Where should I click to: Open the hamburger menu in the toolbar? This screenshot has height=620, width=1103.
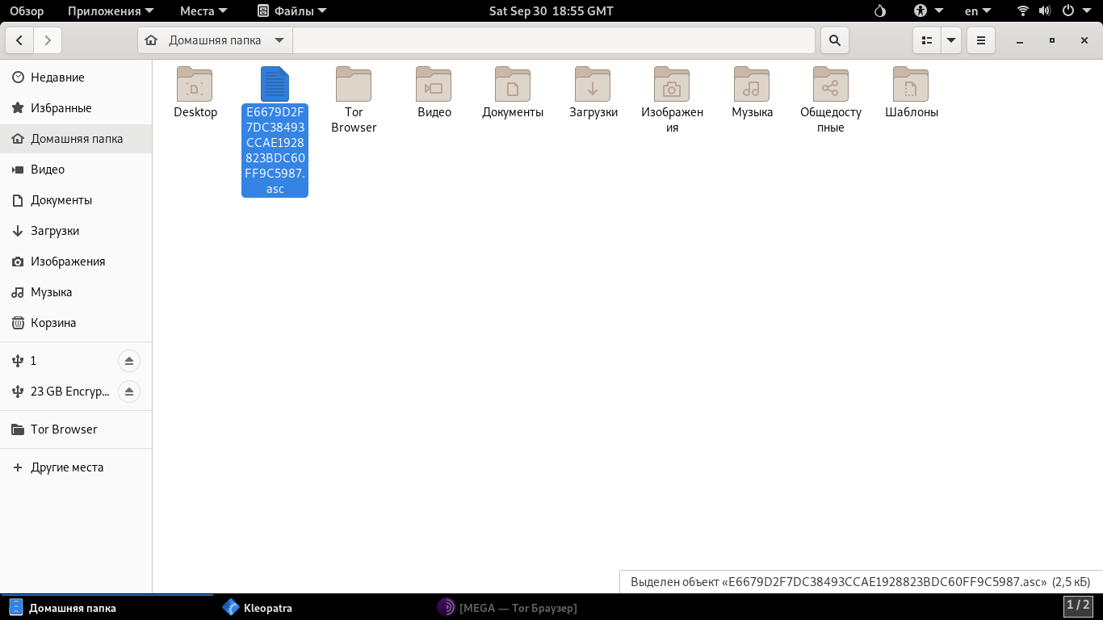pos(980,40)
